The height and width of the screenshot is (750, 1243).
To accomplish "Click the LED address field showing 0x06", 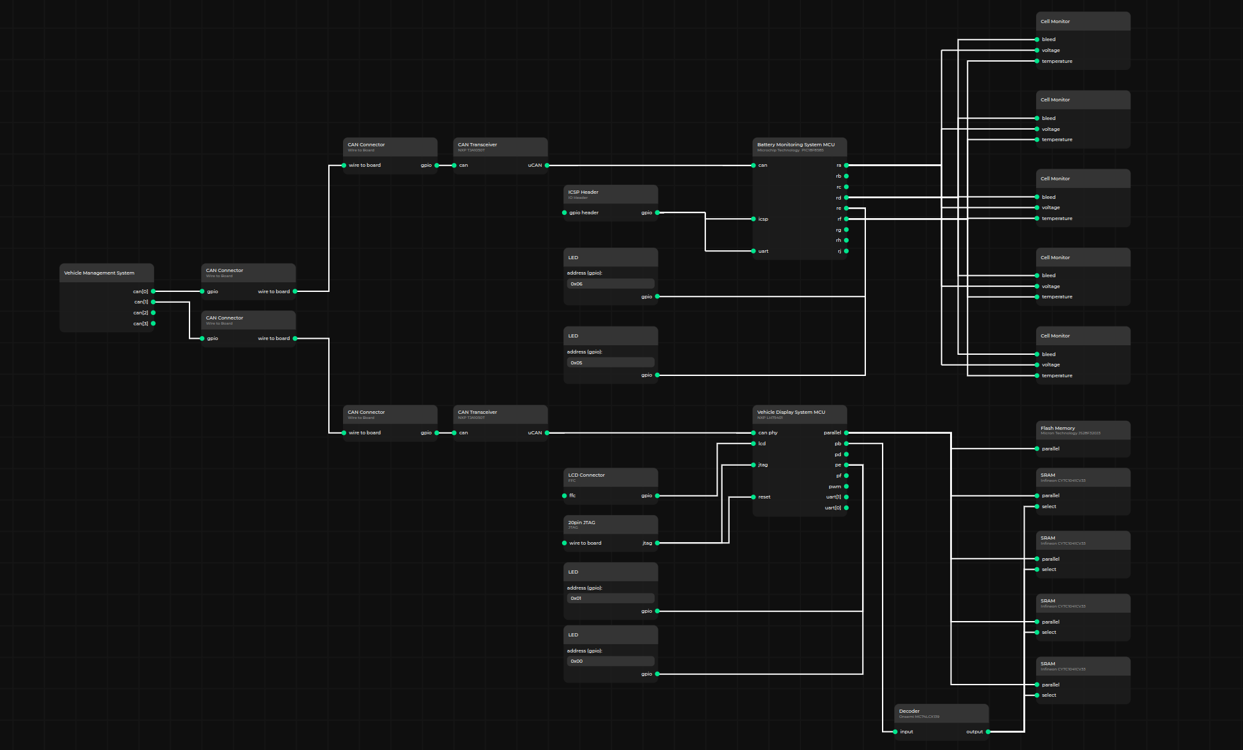I will (x=610, y=284).
